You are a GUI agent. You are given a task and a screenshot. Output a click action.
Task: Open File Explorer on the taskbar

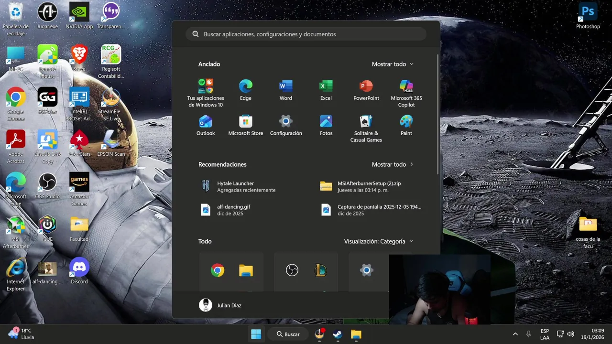pos(356,334)
